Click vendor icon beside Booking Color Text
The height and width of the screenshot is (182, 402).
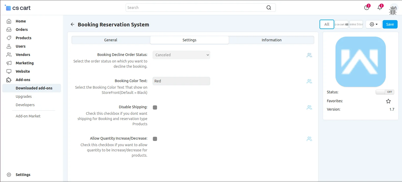tap(309, 81)
